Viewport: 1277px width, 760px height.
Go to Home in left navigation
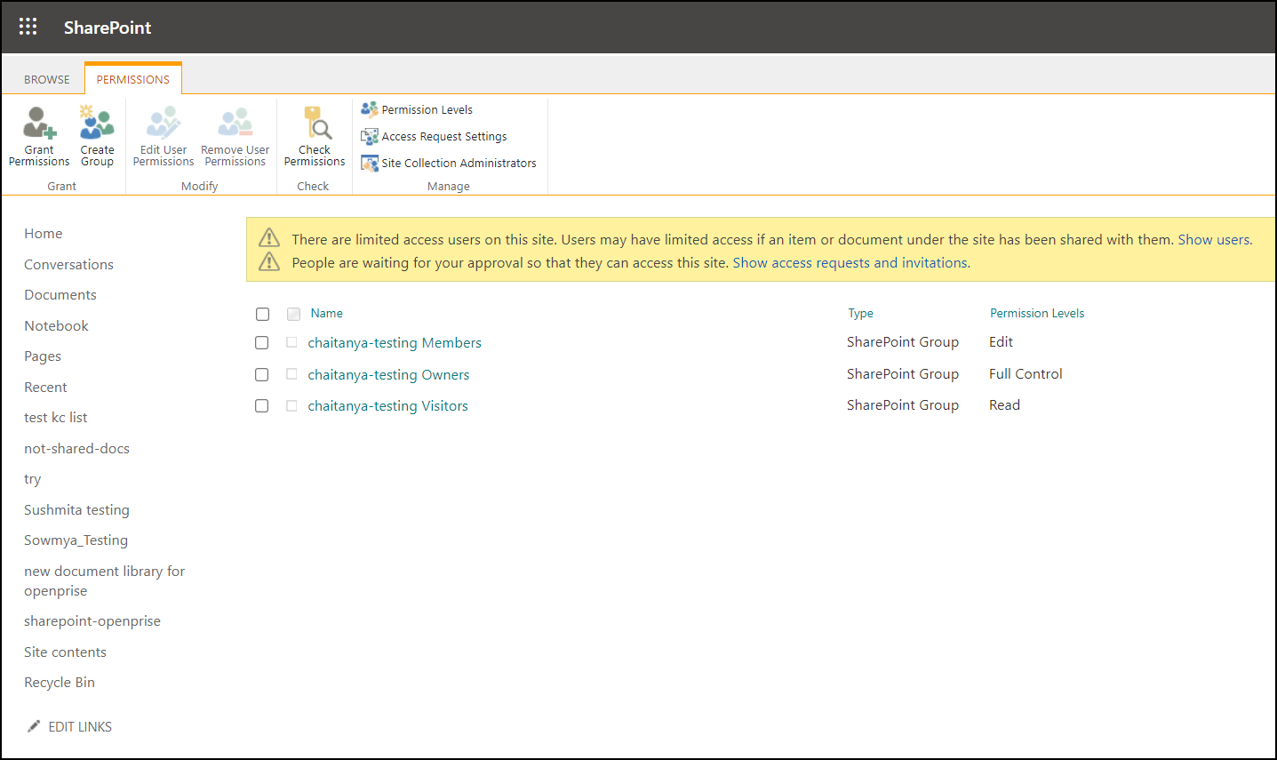44,234
